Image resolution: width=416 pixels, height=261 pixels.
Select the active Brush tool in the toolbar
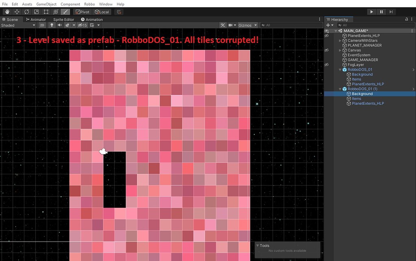point(65,11)
